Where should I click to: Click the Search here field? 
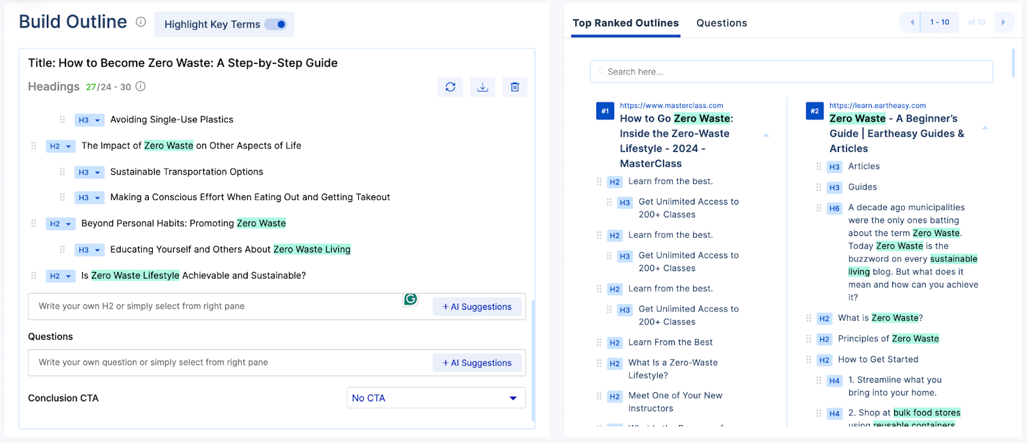(791, 72)
